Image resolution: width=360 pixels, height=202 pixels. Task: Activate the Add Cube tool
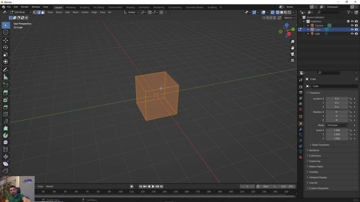(x=6, y=85)
